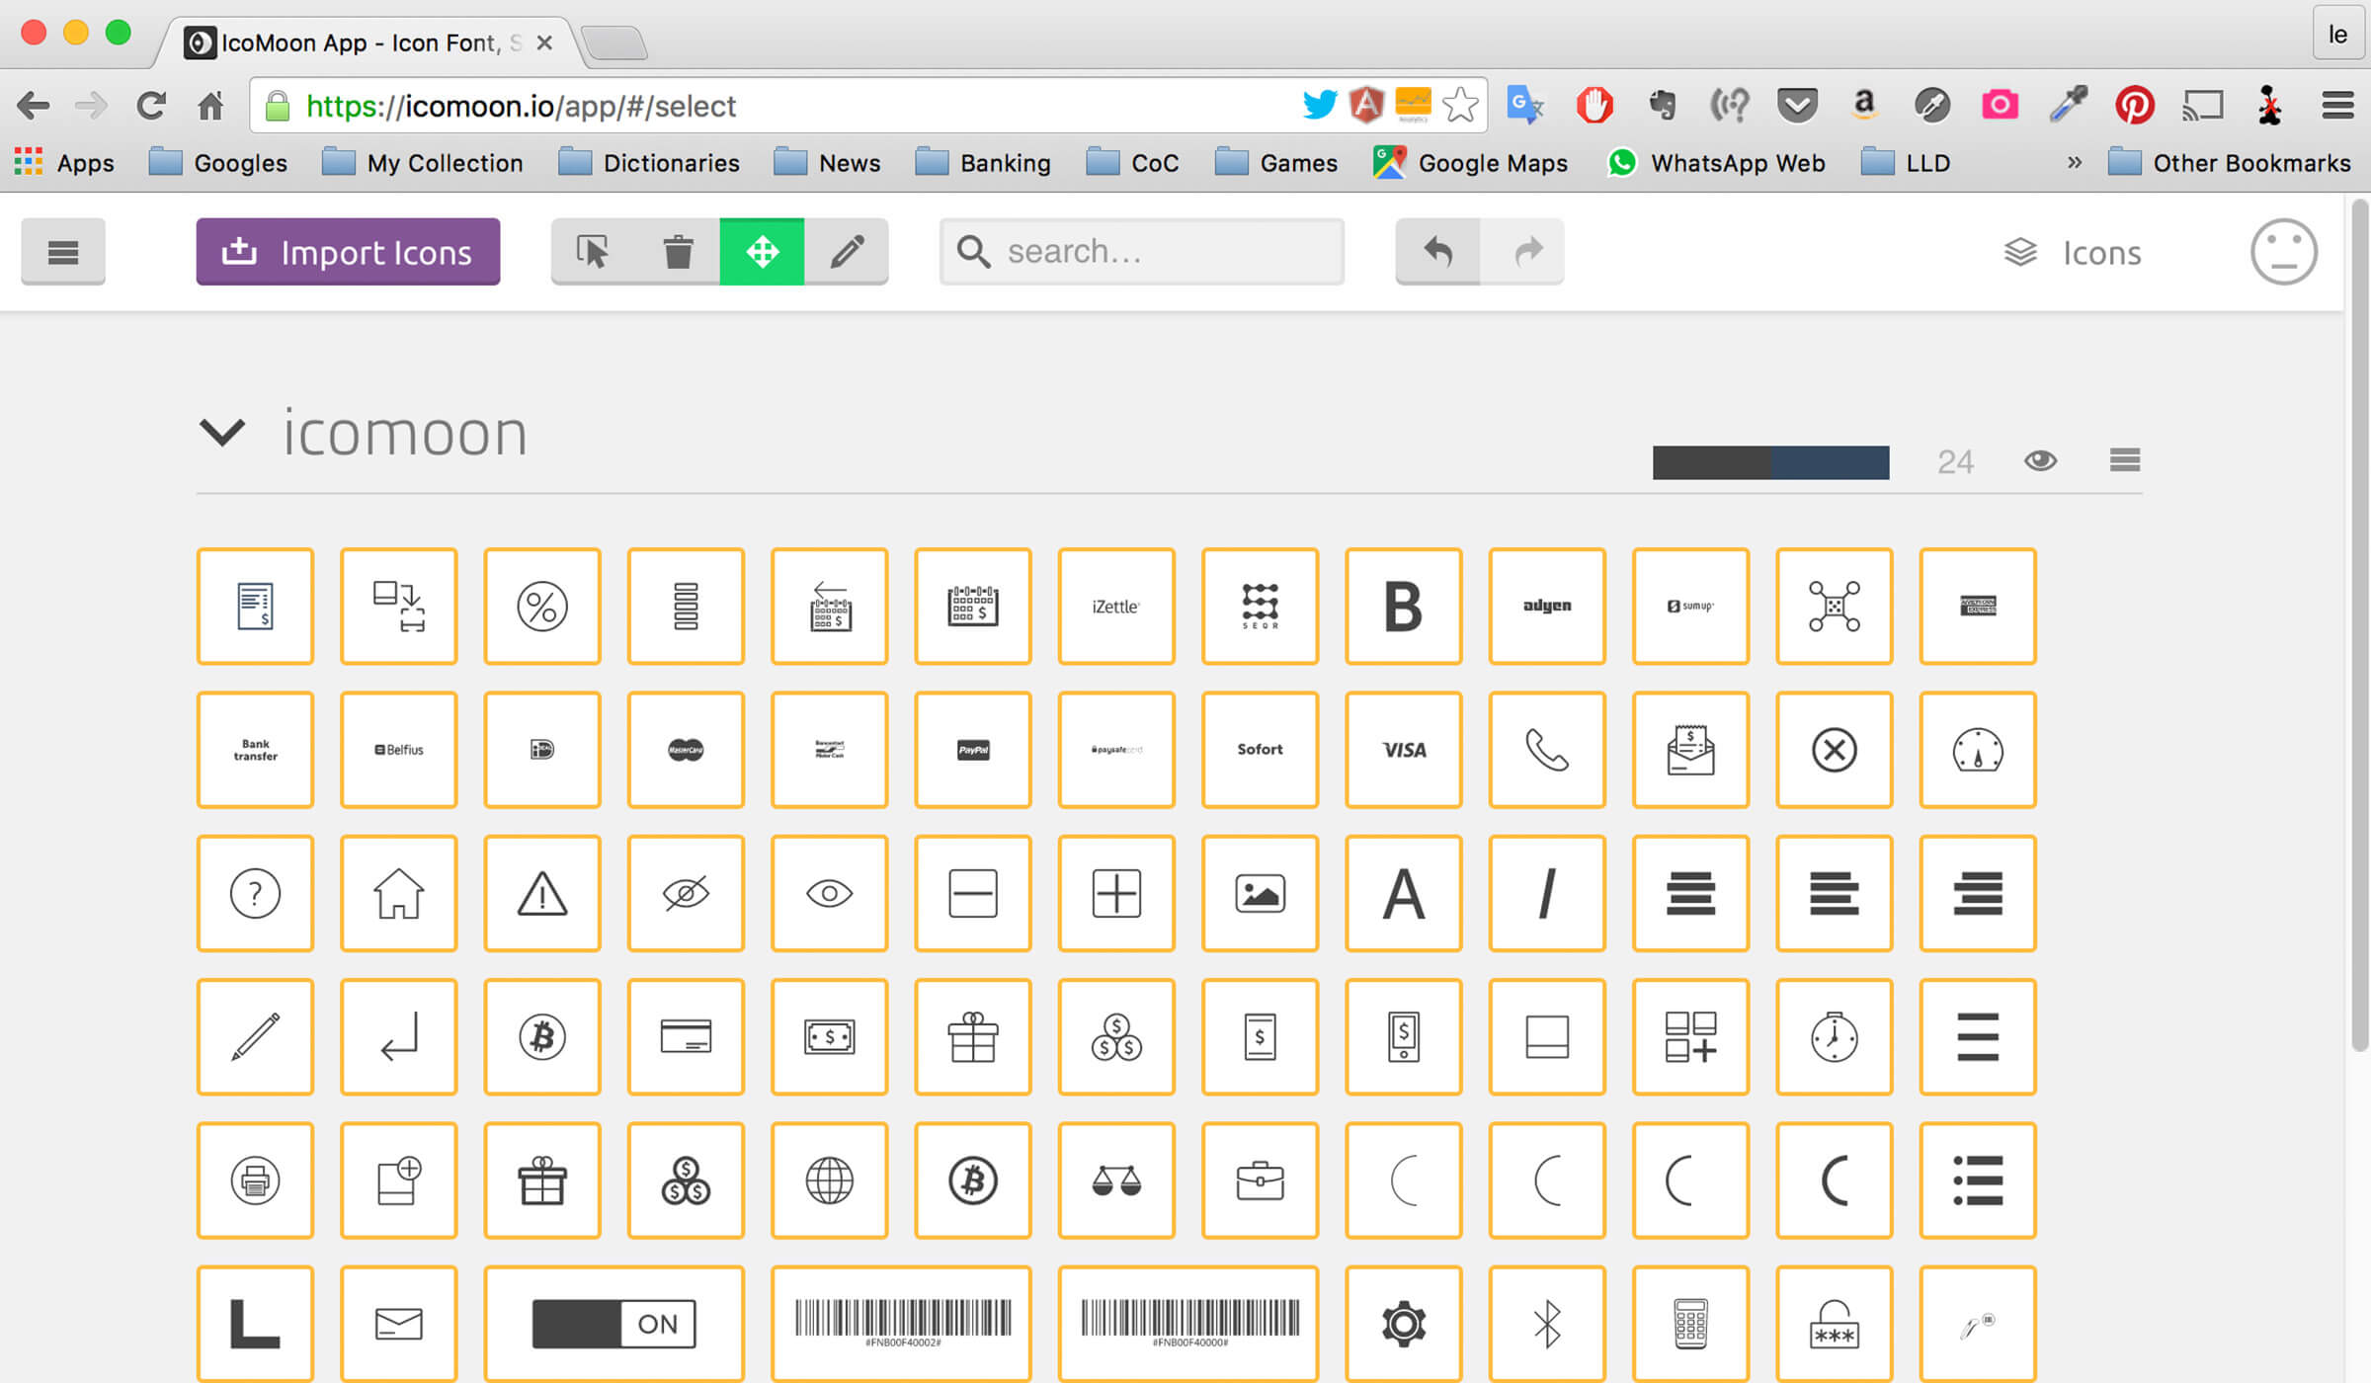Viewport: 2371px width, 1383px height.
Task: Select the enter return arrow icon
Action: 399,1037
